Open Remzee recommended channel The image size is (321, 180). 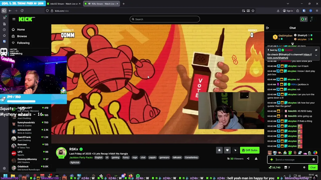[x=30, y=146]
